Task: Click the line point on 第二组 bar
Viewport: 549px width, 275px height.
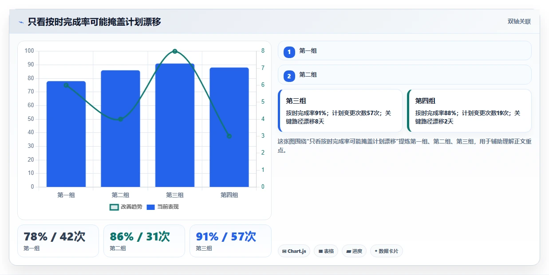Action: coord(120,119)
